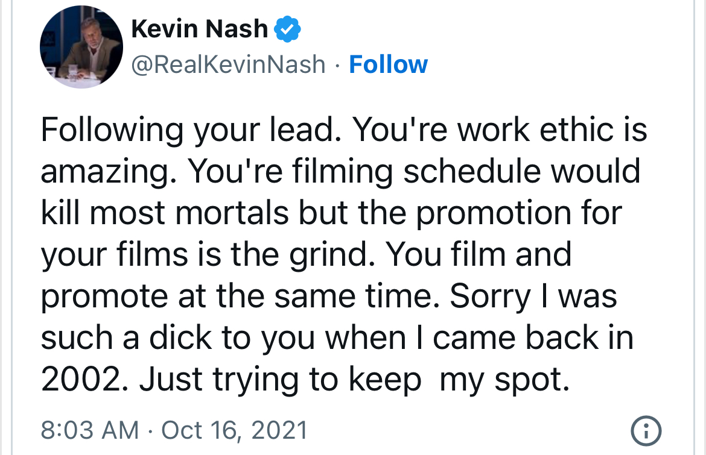Click the Kevin Nash display name
This screenshot has width=706, height=455.
[199, 28]
